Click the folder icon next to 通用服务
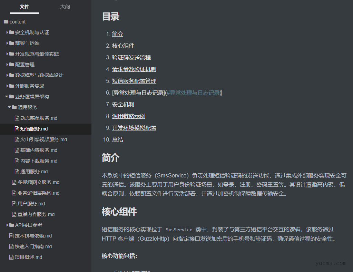Viewport: 353px width, 272px height. 14,107
